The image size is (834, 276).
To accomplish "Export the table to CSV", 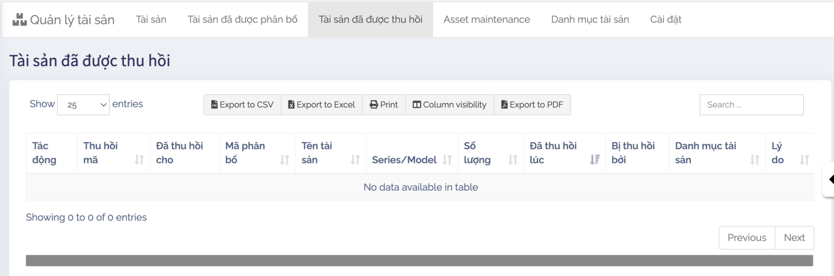I will pyautogui.click(x=242, y=105).
